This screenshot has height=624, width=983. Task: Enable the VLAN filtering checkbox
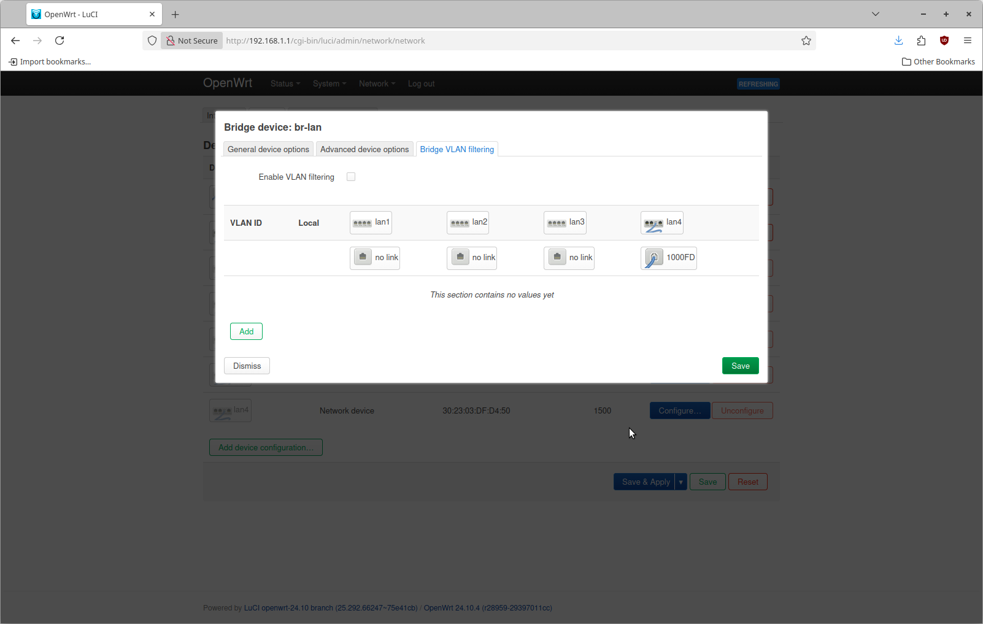pos(351,177)
